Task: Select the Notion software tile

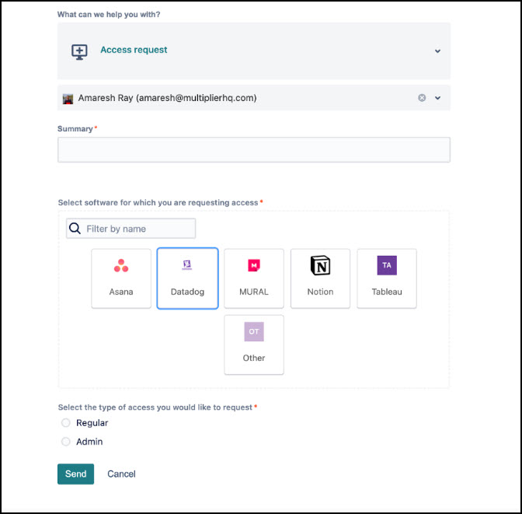Action: [x=320, y=278]
